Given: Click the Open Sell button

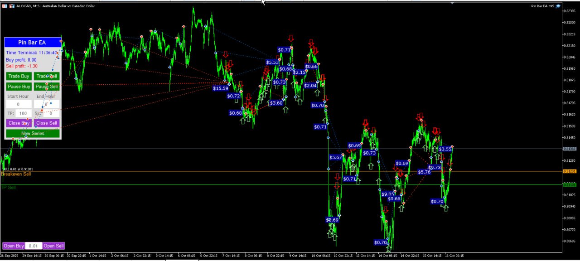Looking at the screenshot, I should click(x=53, y=246).
